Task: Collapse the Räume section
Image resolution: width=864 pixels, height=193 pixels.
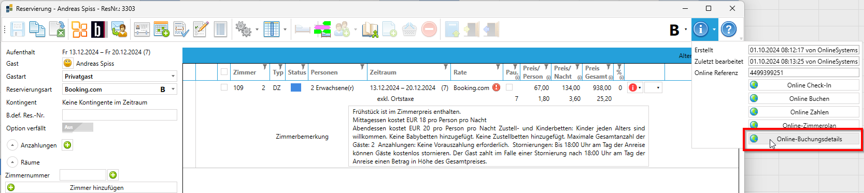Action: (x=12, y=162)
